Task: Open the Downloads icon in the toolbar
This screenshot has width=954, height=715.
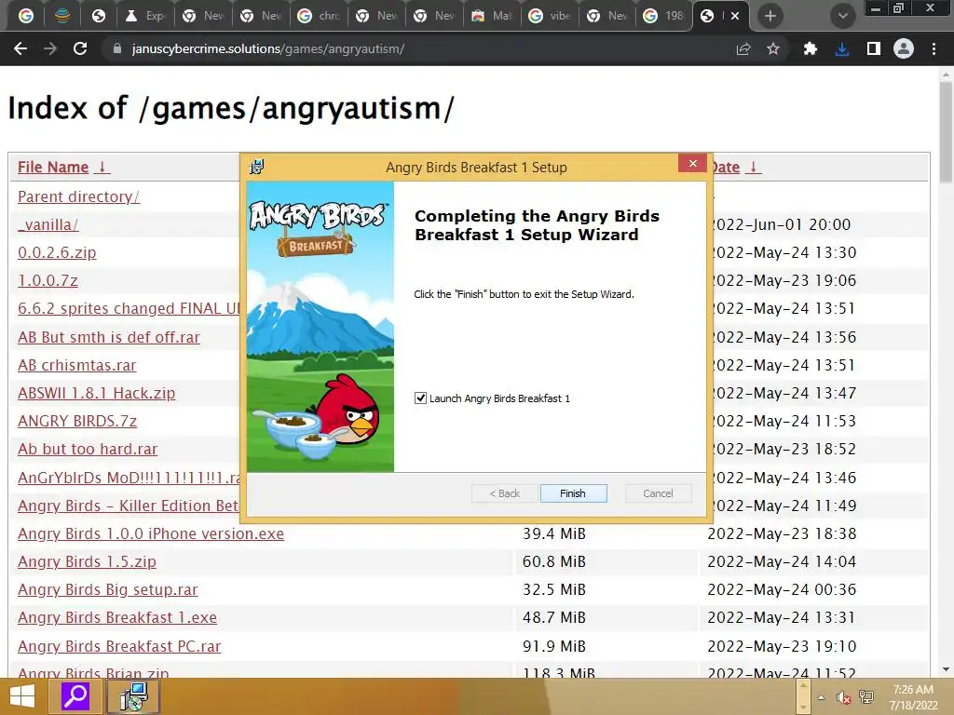Action: point(842,48)
